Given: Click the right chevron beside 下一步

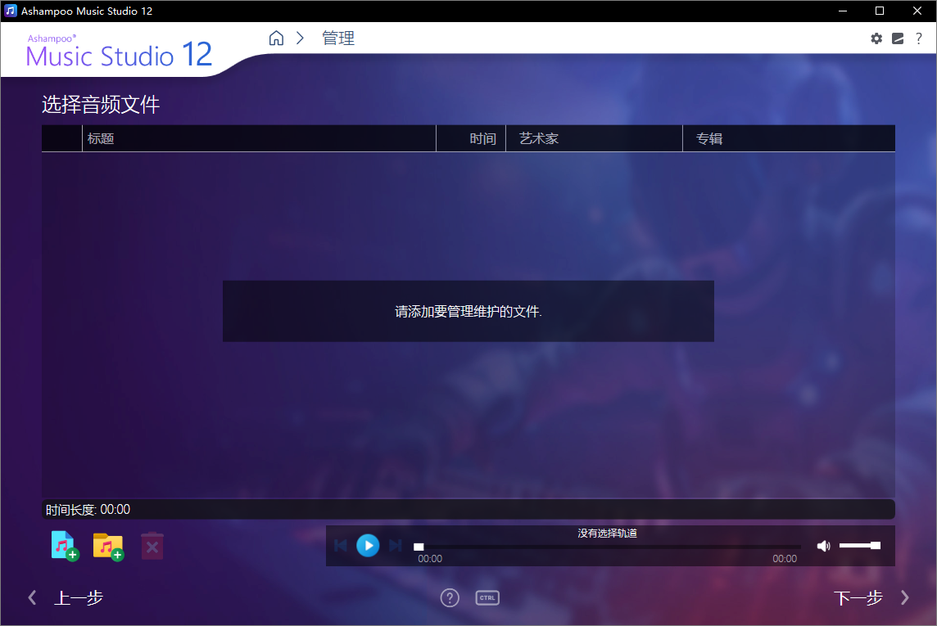Looking at the screenshot, I should coord(905,597).
